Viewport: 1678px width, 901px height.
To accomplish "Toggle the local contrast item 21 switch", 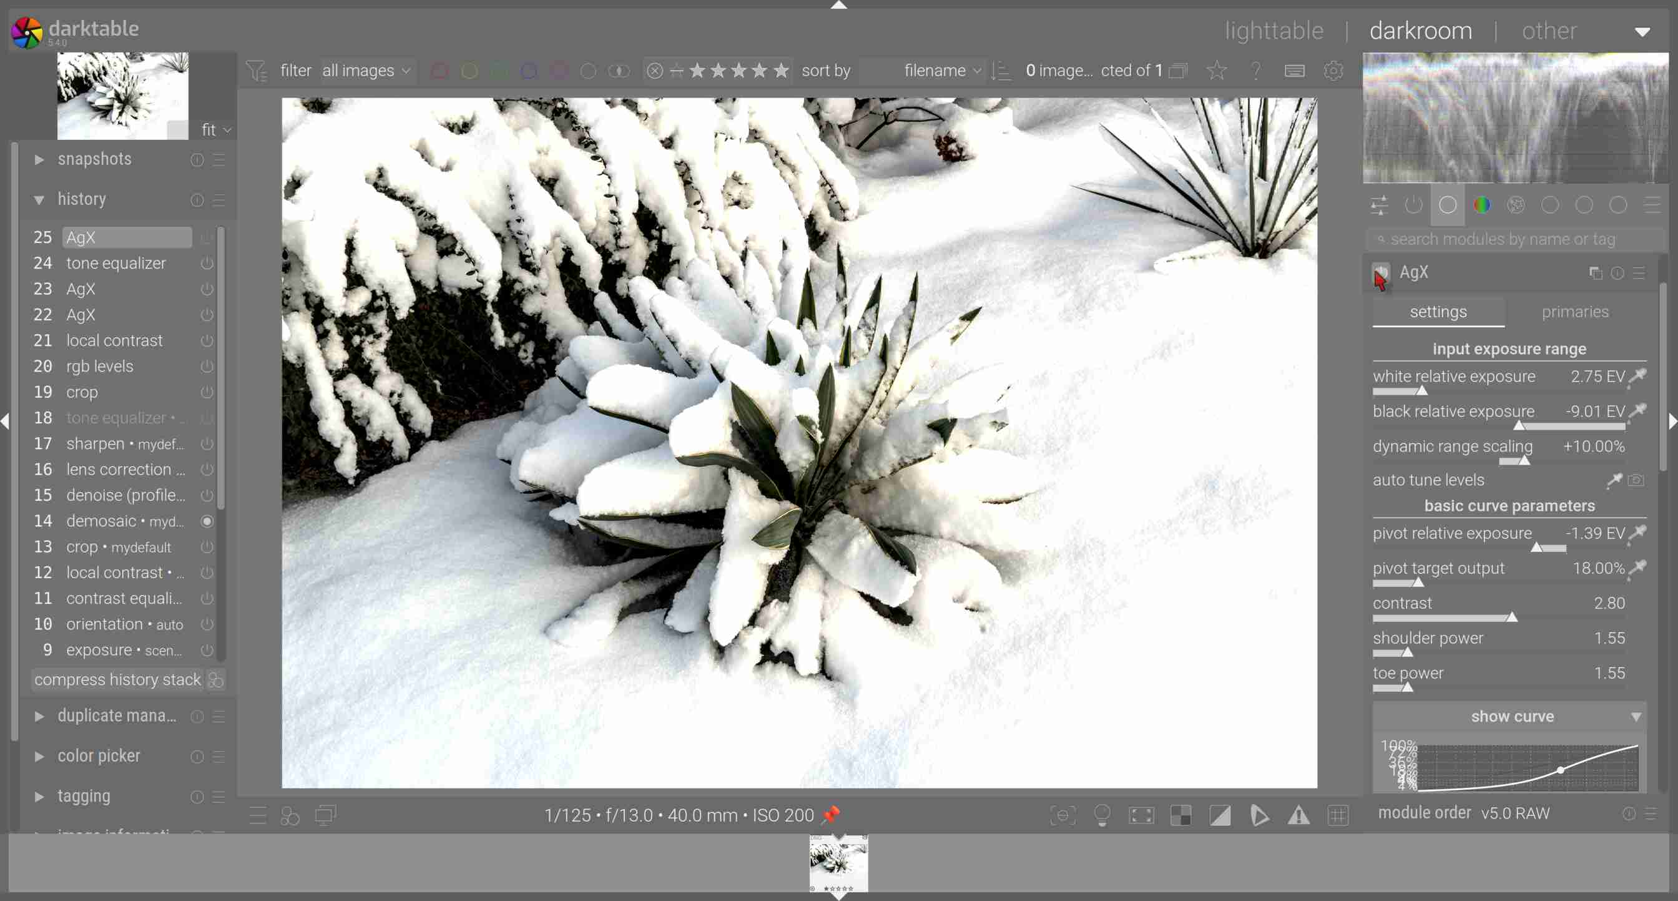I will [x=207, y=341].
